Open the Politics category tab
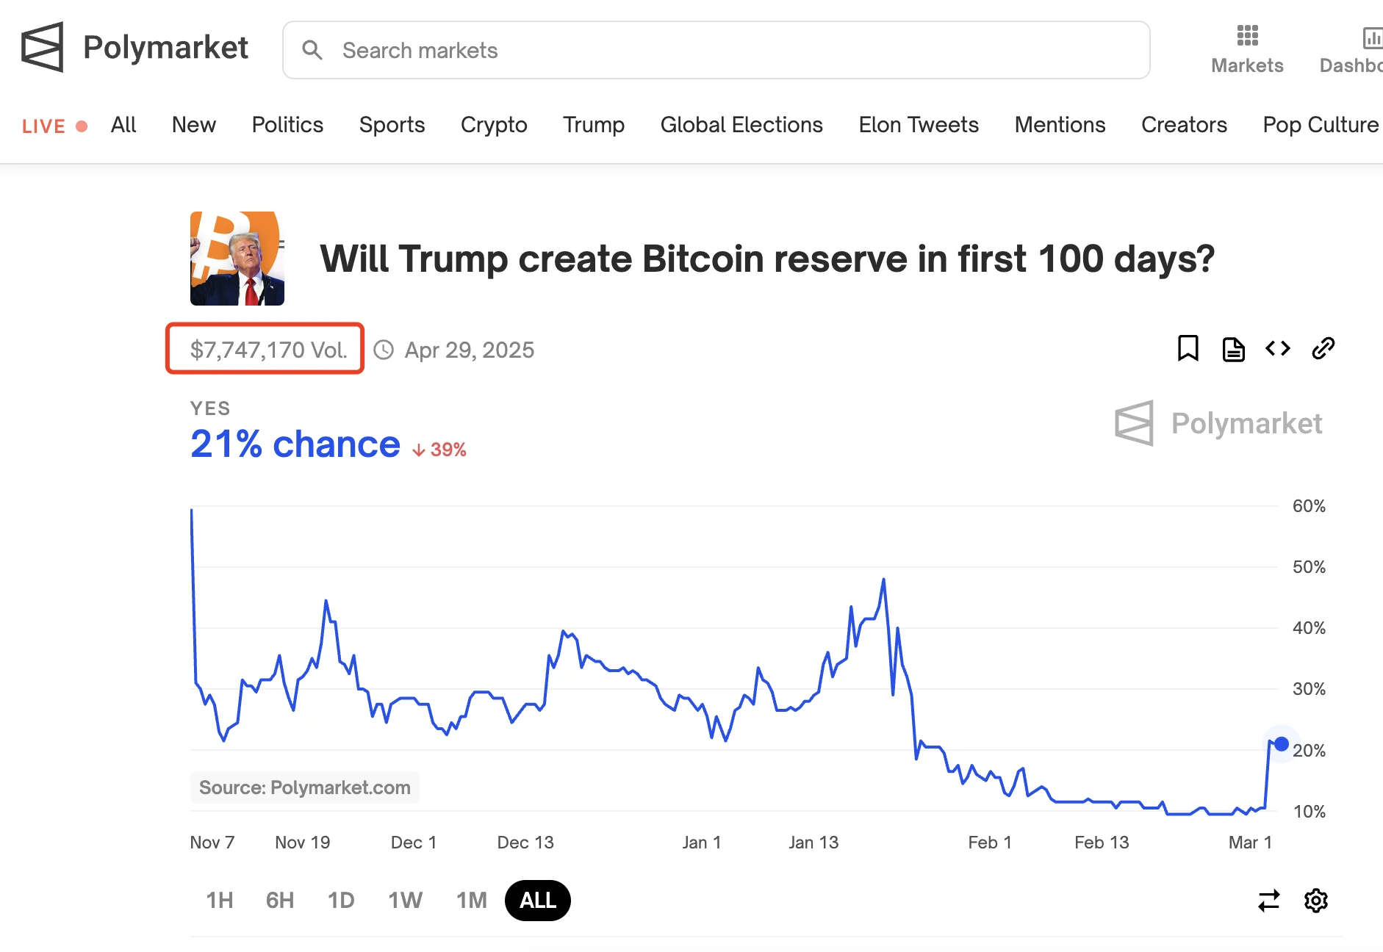This screenshot has height=952, width=1383. click(287, 125)
